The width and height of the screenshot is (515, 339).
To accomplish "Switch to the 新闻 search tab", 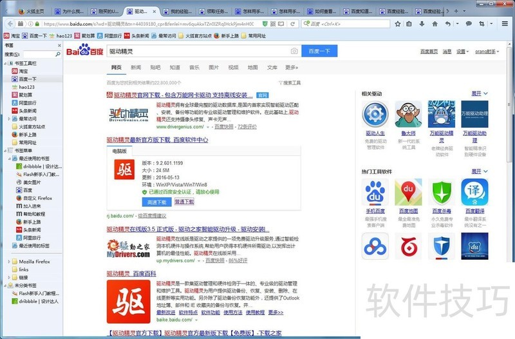I will (136, 67).
